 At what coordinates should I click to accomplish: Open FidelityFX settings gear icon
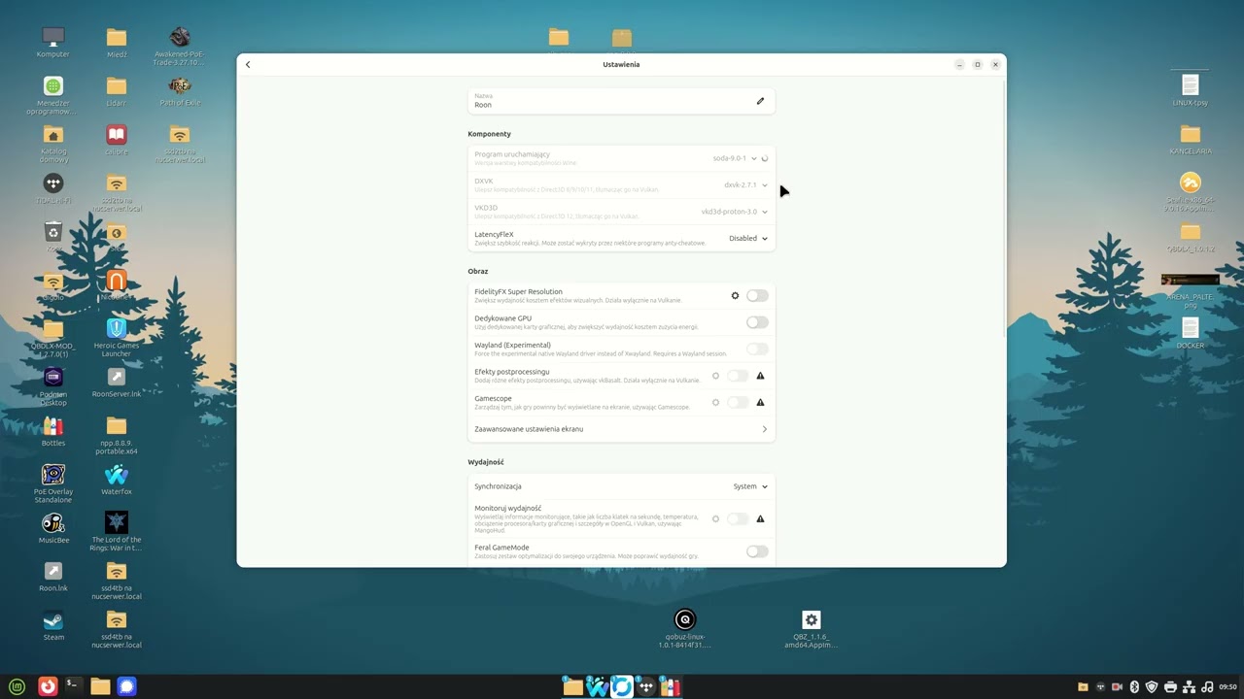[735, 295]
